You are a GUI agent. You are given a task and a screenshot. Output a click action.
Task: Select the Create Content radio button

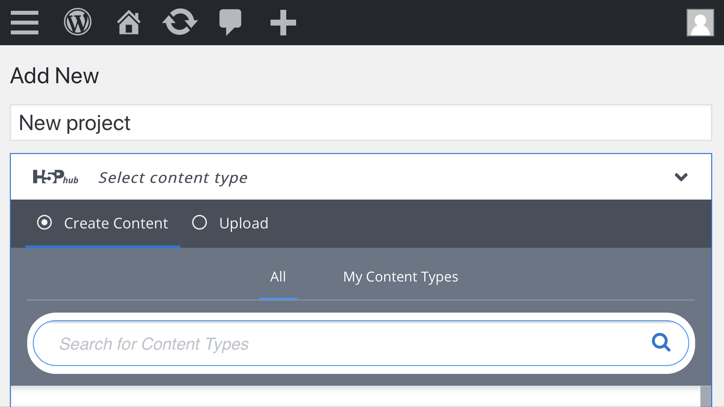coord(44,223)
